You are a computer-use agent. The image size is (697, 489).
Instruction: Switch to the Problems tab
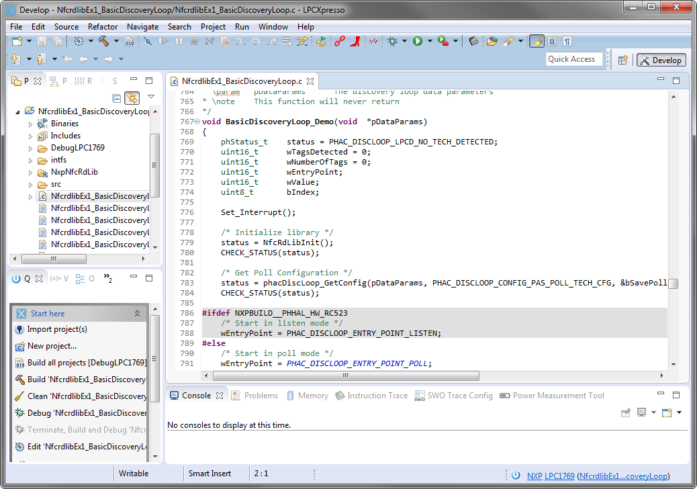[261, 396]
